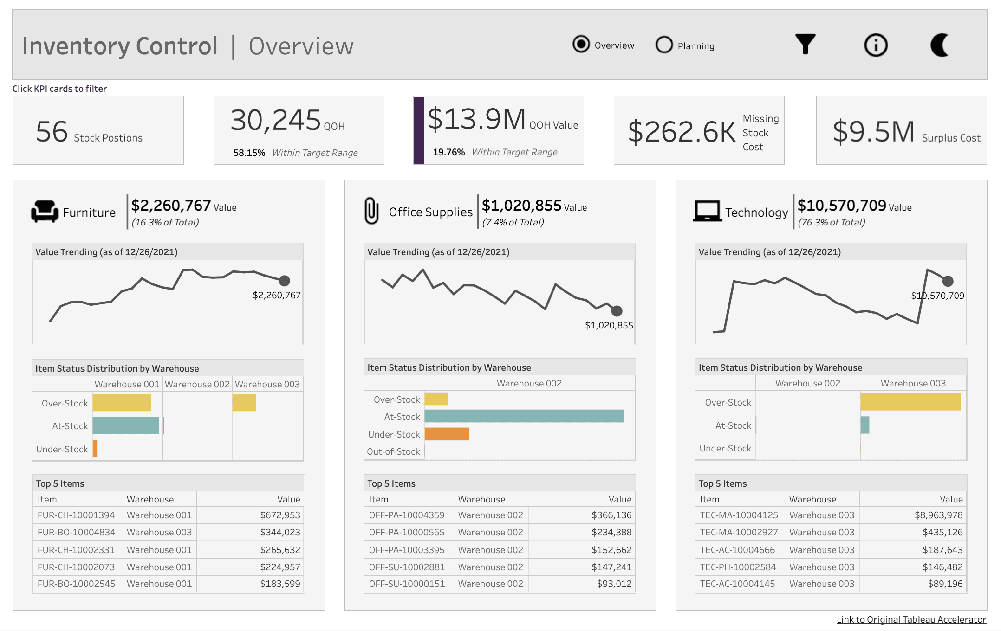Enable dark mode with the moon icon
This screenshot has height=631, width=1001.
pyautogui.click(x=939, y=45)
